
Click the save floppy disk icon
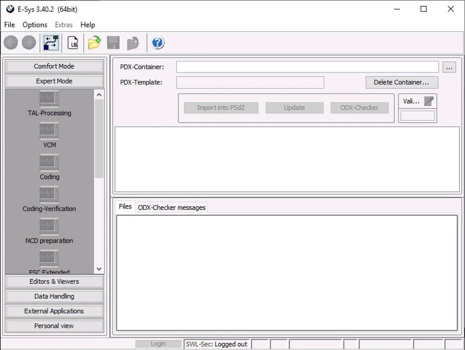113,43
